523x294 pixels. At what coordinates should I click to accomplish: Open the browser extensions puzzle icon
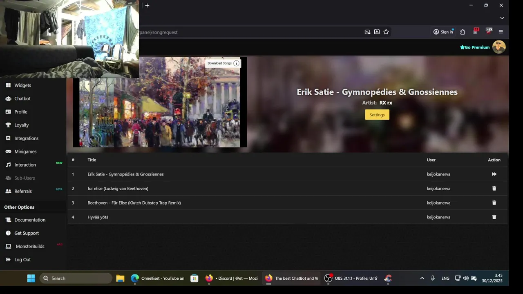click(463, 32)
